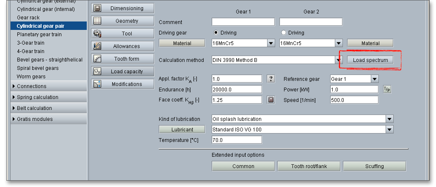436x187 pixels.
Task: Select Gear 2 as Driving gear
Action: tap(284, 32)
